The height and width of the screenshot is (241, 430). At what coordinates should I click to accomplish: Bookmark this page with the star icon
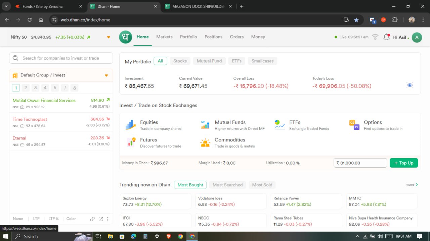(356, 20)
